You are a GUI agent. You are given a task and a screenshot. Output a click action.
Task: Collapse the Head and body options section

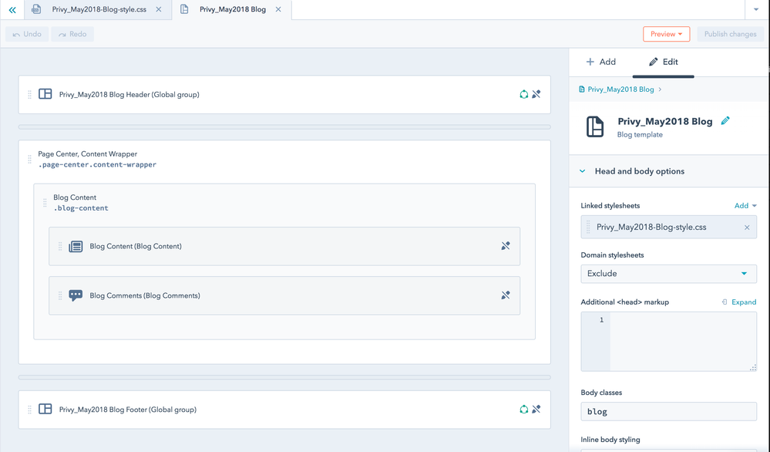point(582,171)
